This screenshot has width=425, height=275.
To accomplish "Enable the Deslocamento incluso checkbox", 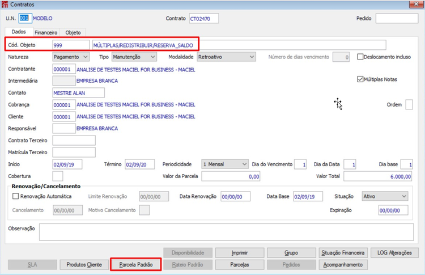I will [360, 57].
